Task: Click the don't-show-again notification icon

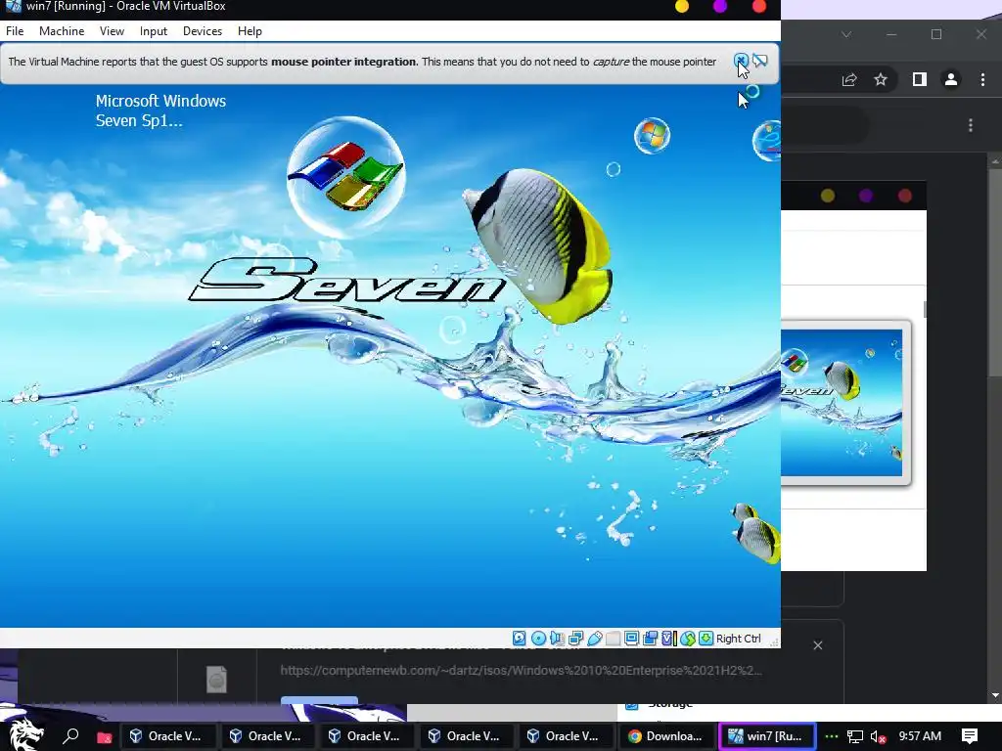Action: coord(759,61)
